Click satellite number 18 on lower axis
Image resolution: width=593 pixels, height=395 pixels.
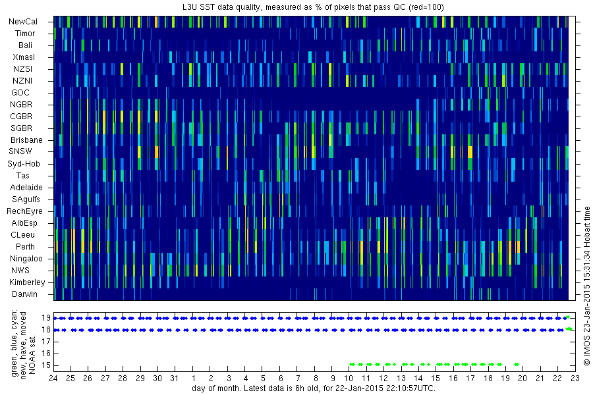46,330
